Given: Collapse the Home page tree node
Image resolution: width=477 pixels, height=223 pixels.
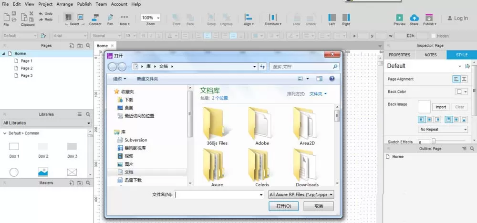Looking at the screenshot, I should [x=3, y=53].
